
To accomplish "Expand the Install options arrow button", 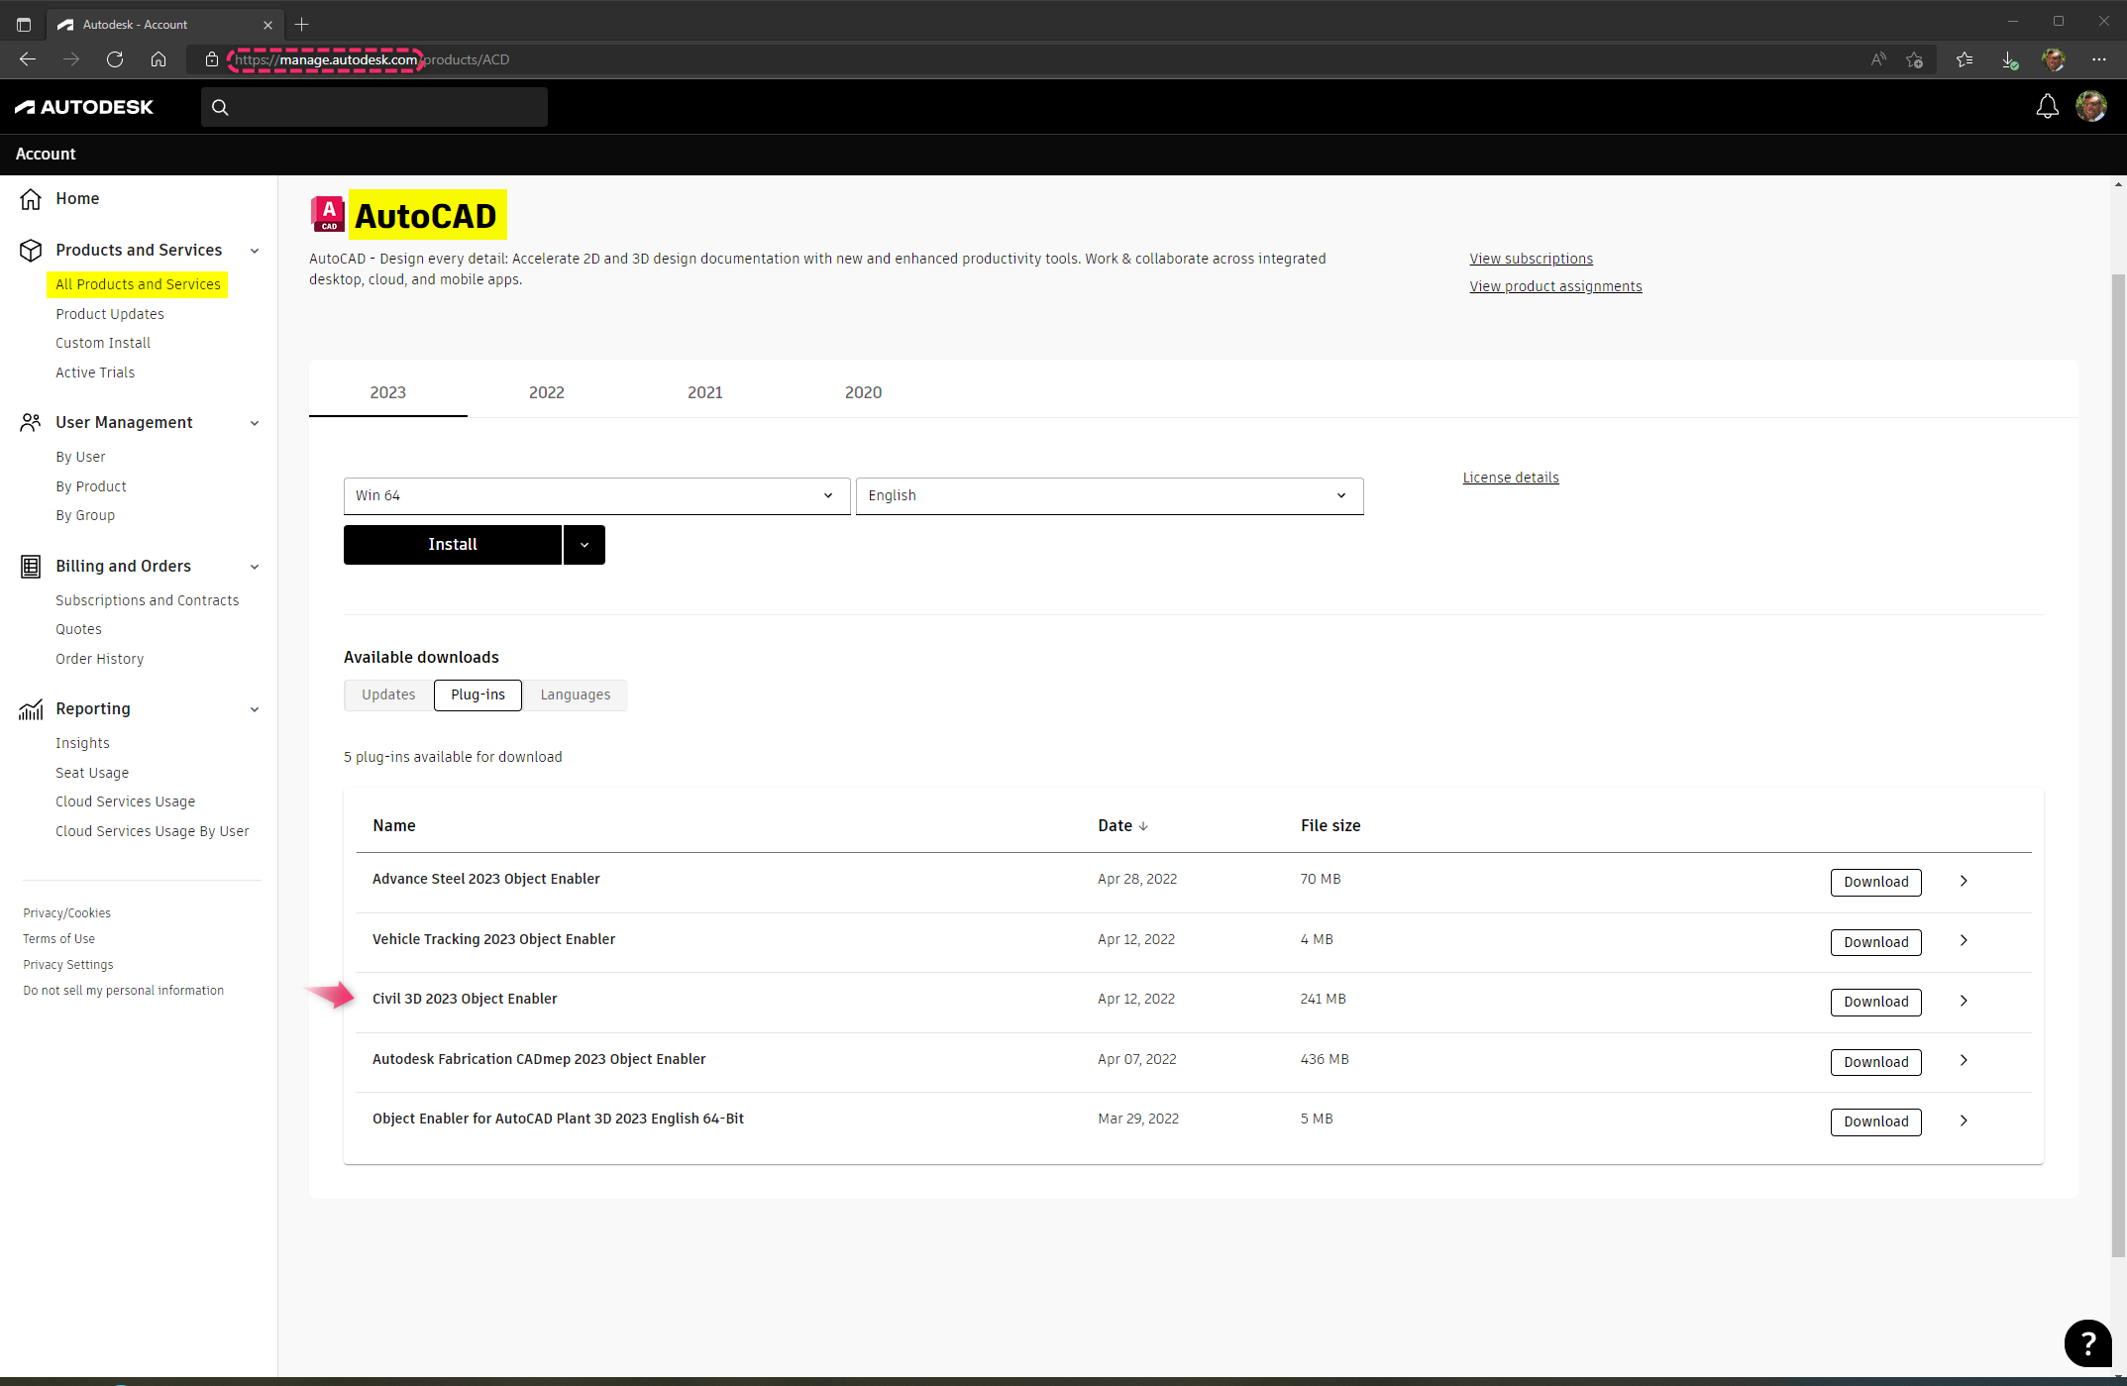I will 585,545.
